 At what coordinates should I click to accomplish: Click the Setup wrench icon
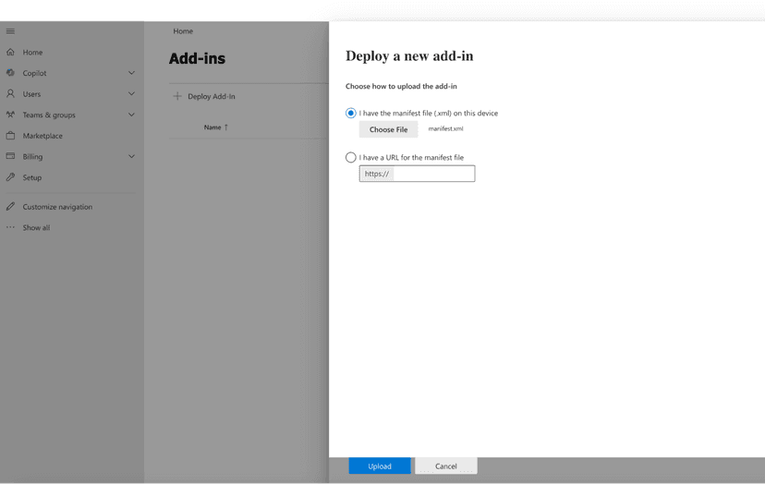point(10,177)
